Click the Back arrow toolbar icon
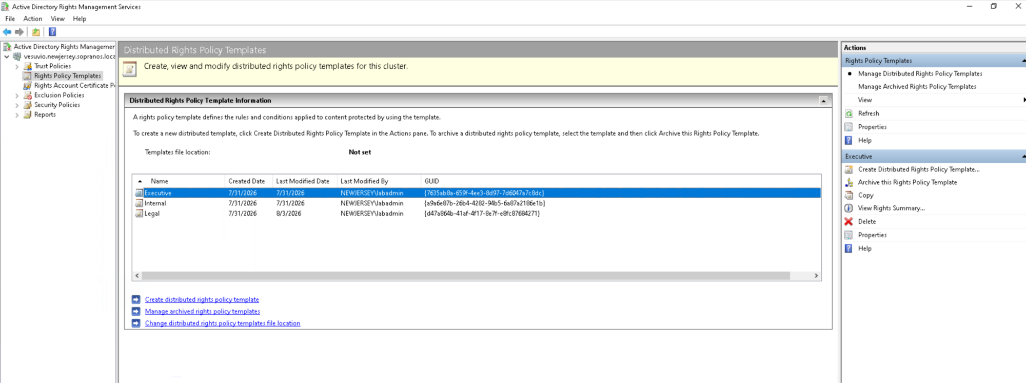Screen dimensions: 1026x383 coord(7,32)
